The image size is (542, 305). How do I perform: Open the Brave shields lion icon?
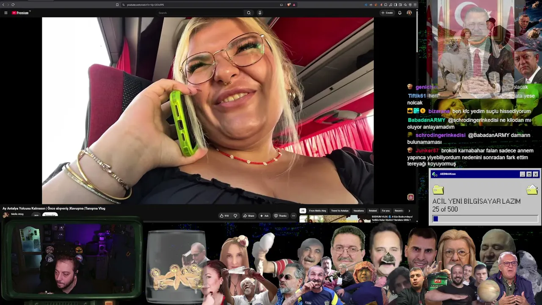click(289, 5)
